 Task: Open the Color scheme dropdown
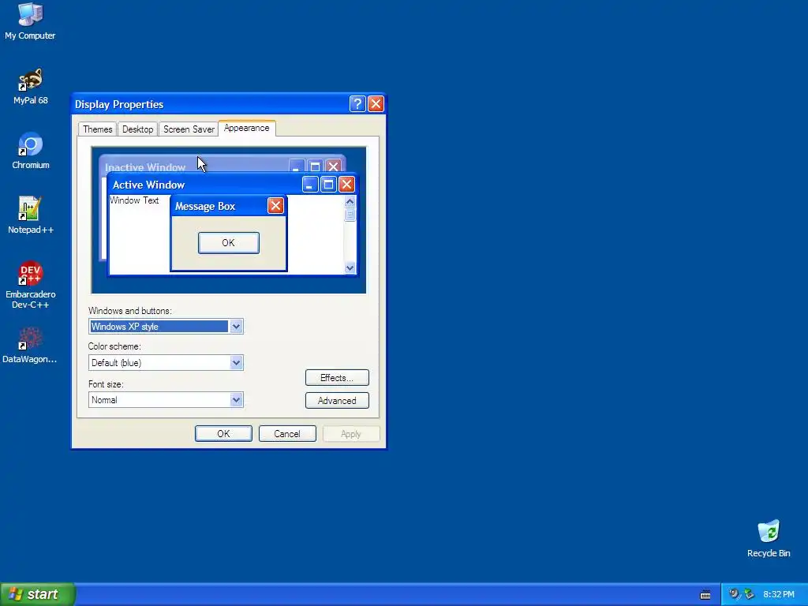236,363
